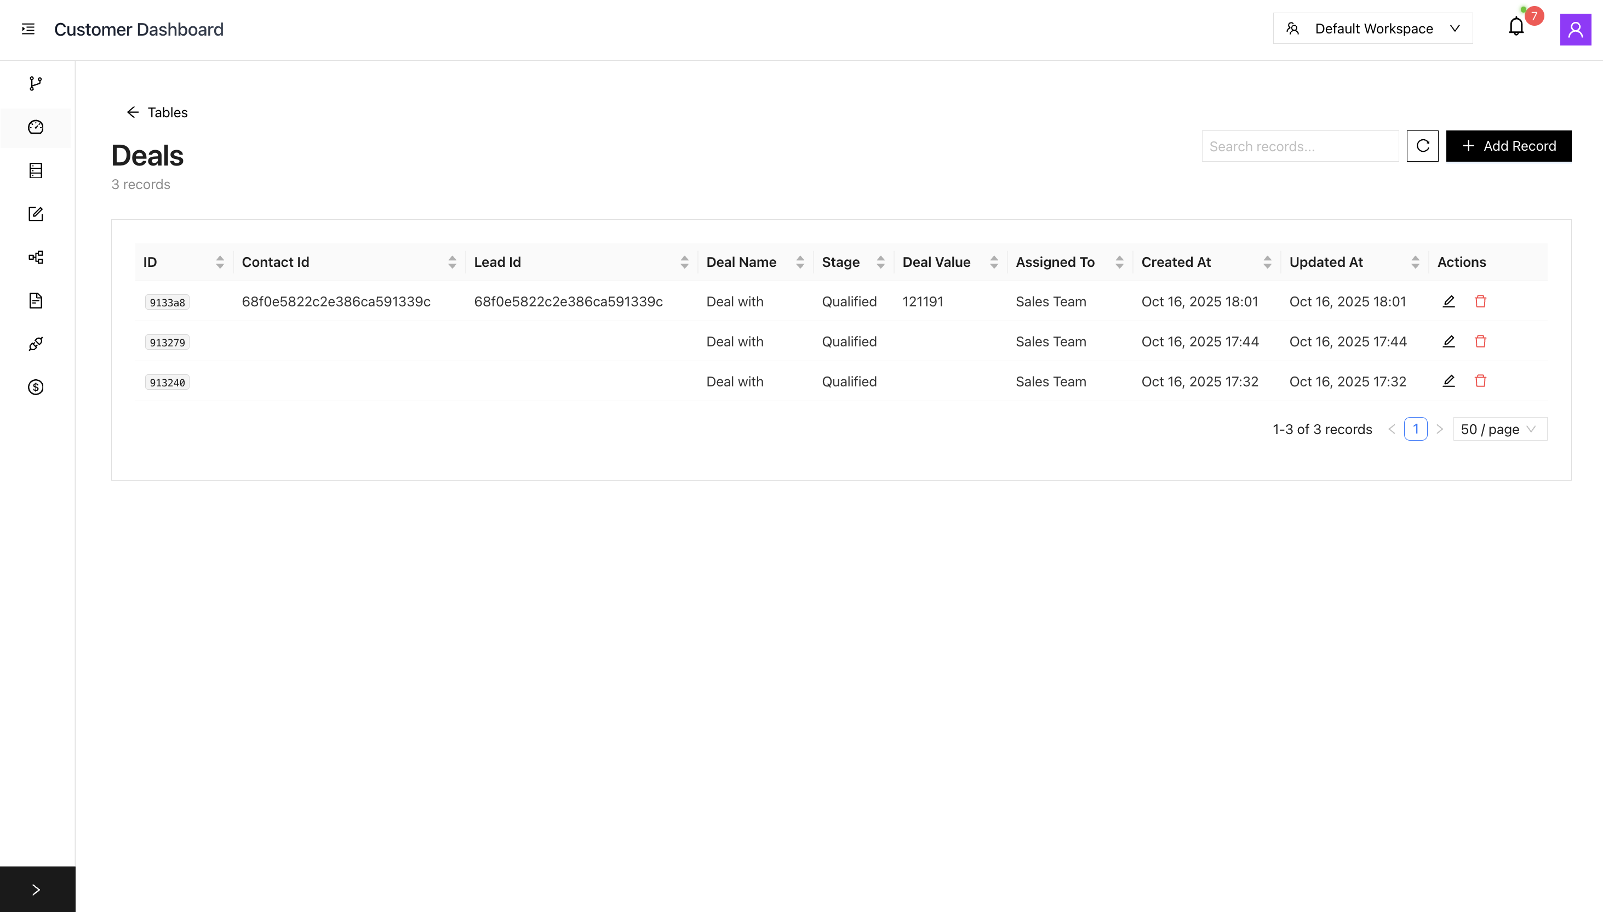Focus the Search records field
Viewport: 1603px width, 912px height.
coord(1299,146)
